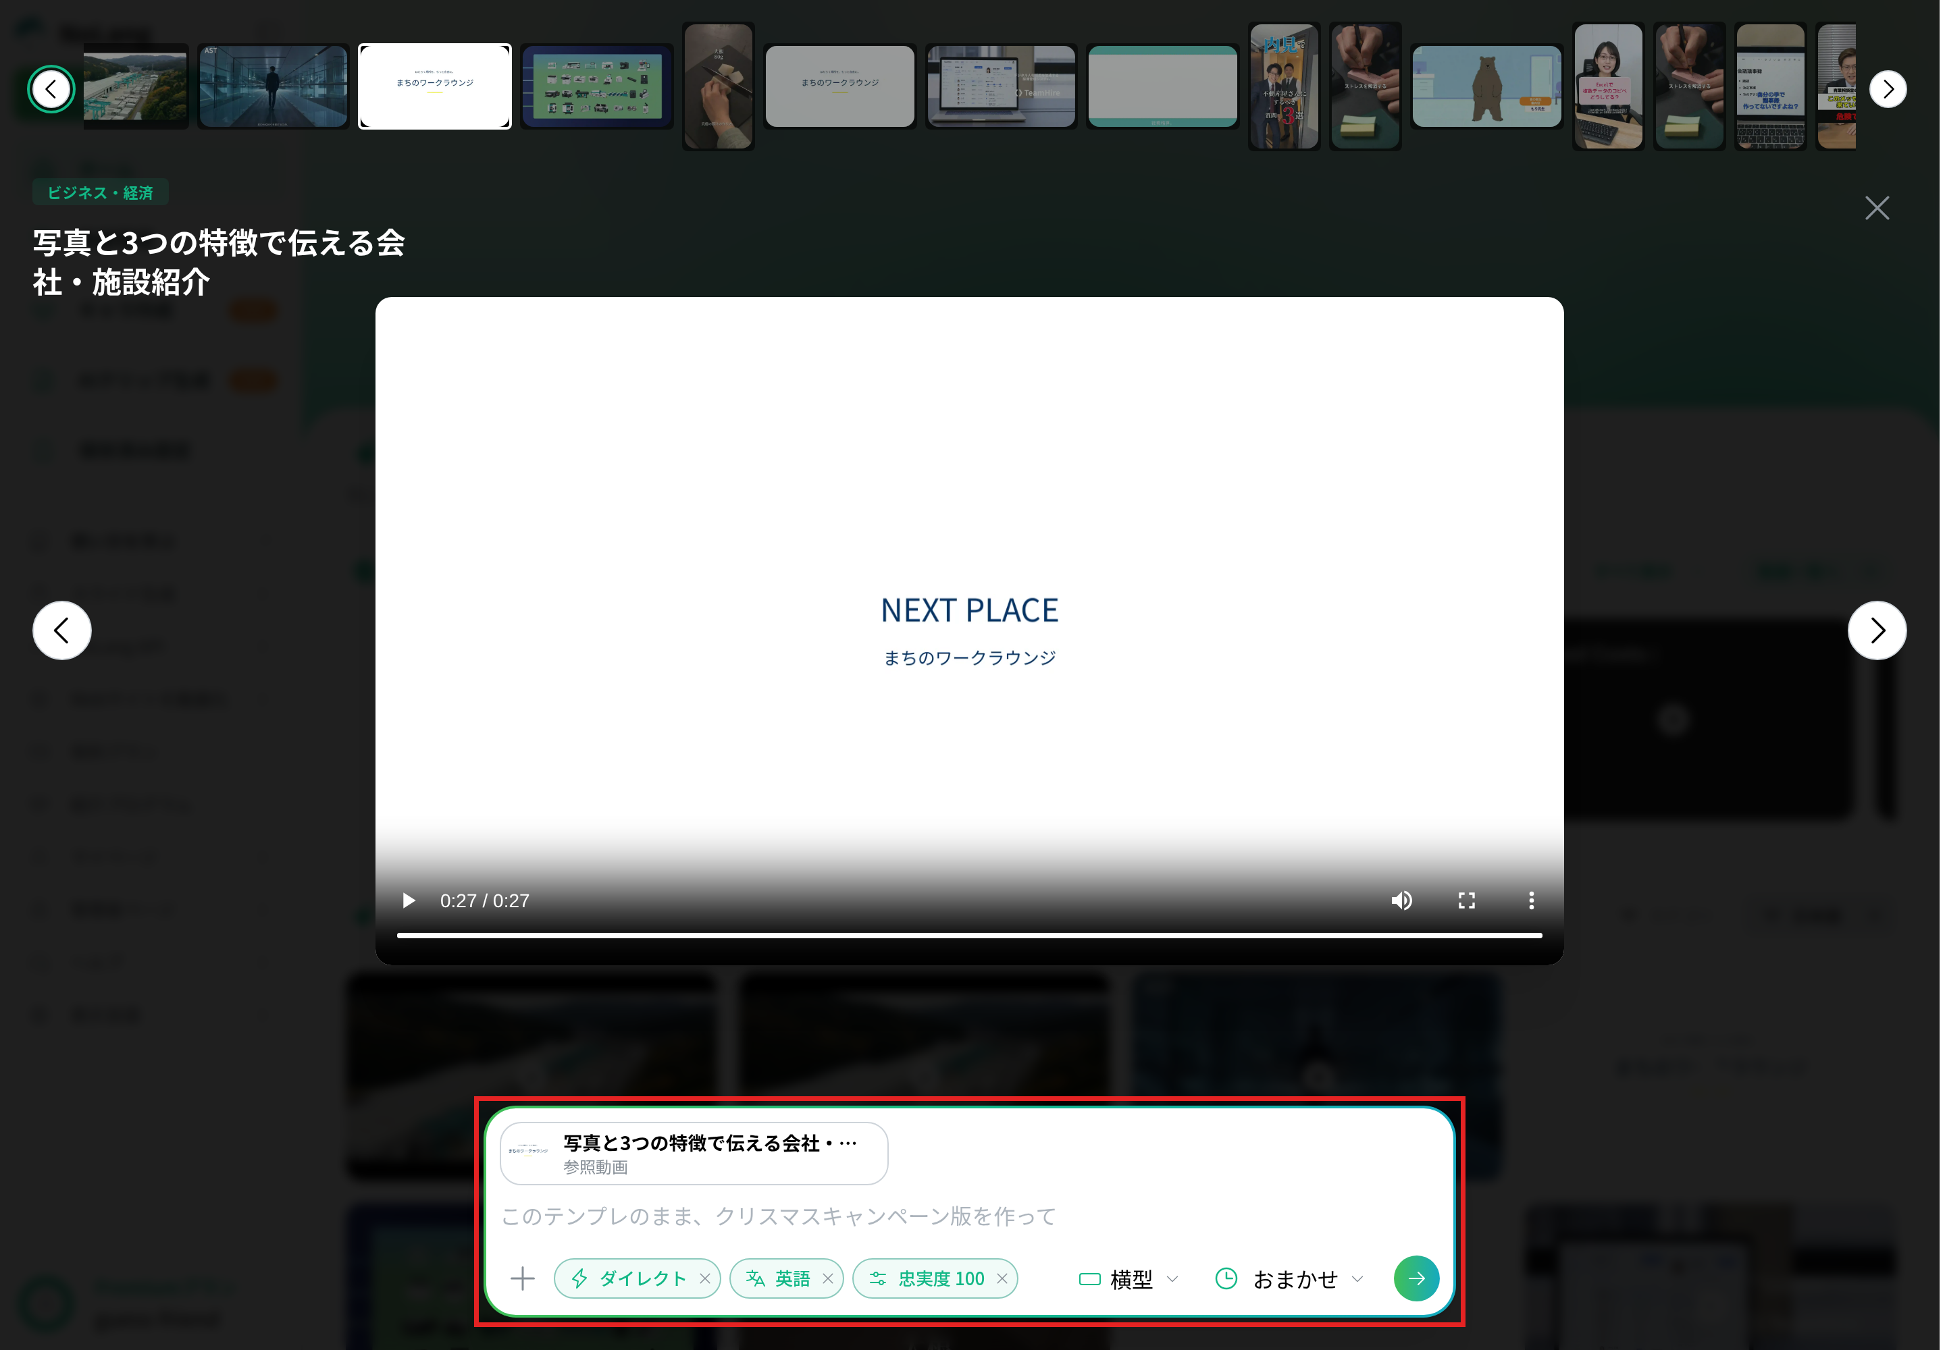The image size is (1945, 1350).
Task: Select the woman with glasses thumbnail
Action: point(1608,87)
